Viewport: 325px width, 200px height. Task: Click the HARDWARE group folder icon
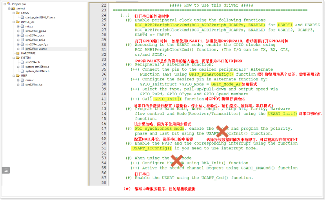click(x=18, y=53)
